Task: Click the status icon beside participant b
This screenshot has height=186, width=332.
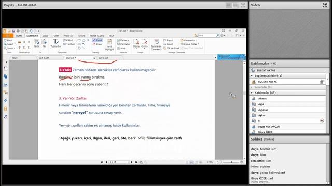Action: pos(322,121)
